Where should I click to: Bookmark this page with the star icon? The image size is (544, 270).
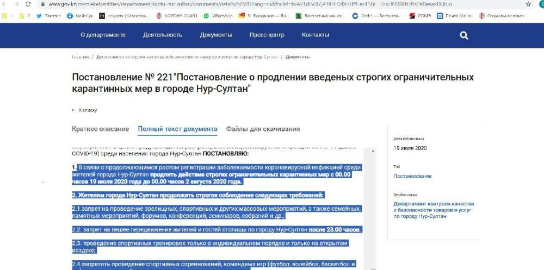point(528,4)
